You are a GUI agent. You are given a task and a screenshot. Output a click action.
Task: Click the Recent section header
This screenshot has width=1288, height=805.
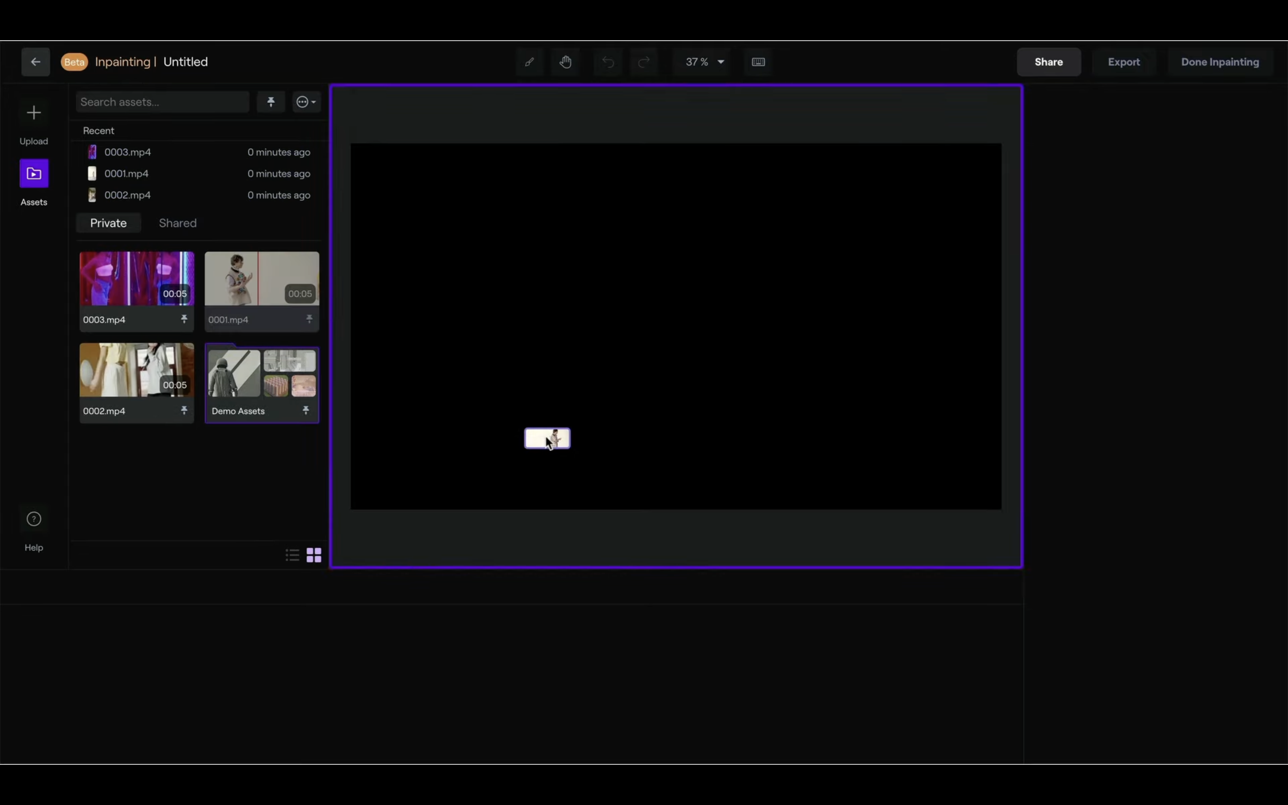[x=98, y=131]
